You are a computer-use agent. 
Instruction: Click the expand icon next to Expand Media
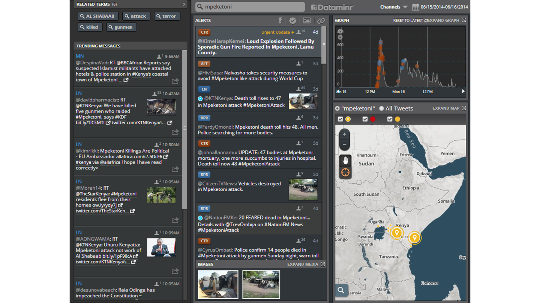(x=322, y=264)
